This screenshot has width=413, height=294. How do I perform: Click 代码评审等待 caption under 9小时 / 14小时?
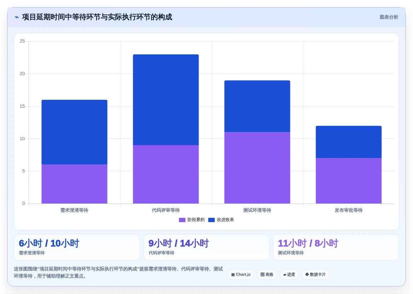click(161, 253)
